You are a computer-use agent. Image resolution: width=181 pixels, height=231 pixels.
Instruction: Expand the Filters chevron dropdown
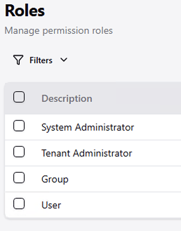pos(64,60)
